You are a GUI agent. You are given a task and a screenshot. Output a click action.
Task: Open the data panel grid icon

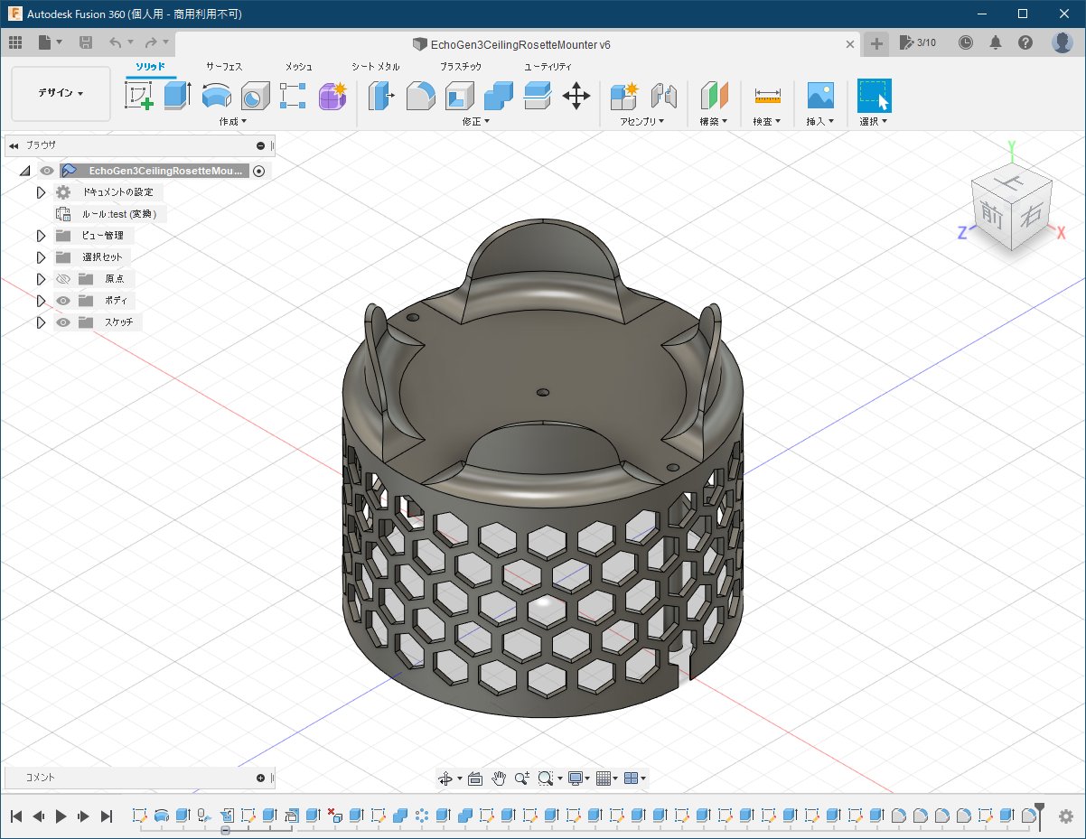(x=15, y=42)
